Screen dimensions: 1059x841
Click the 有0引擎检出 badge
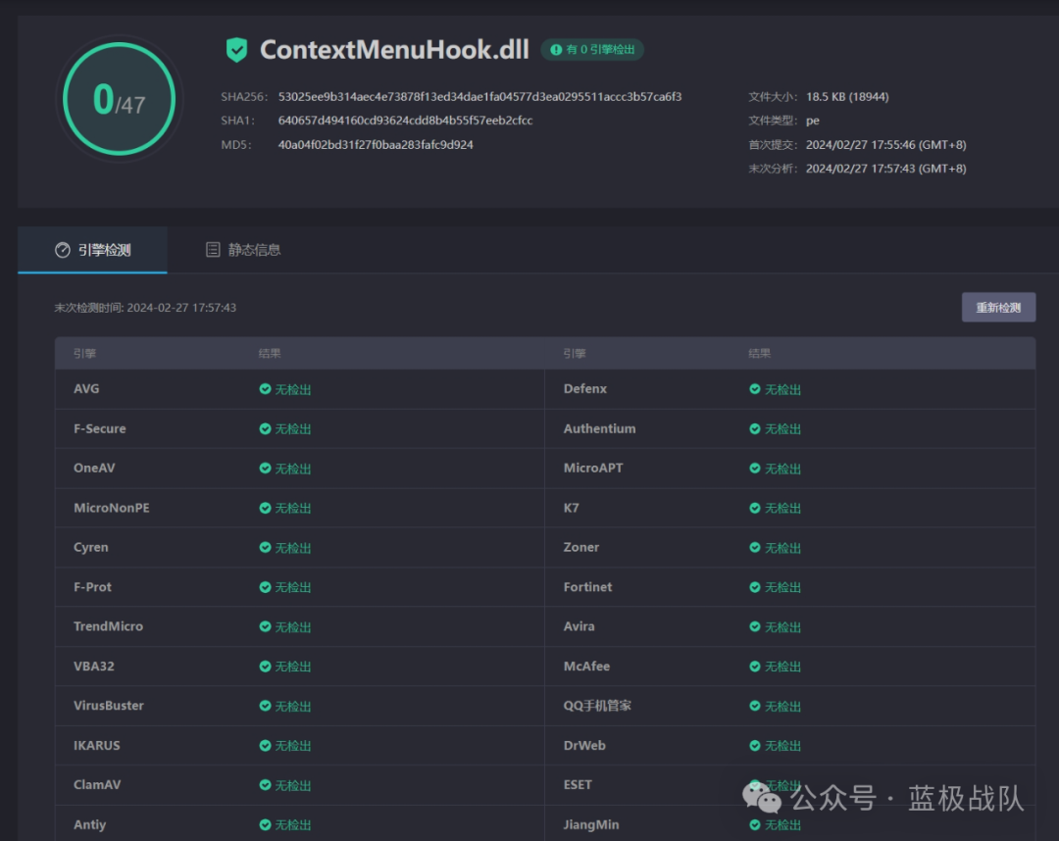click(592, 49)
